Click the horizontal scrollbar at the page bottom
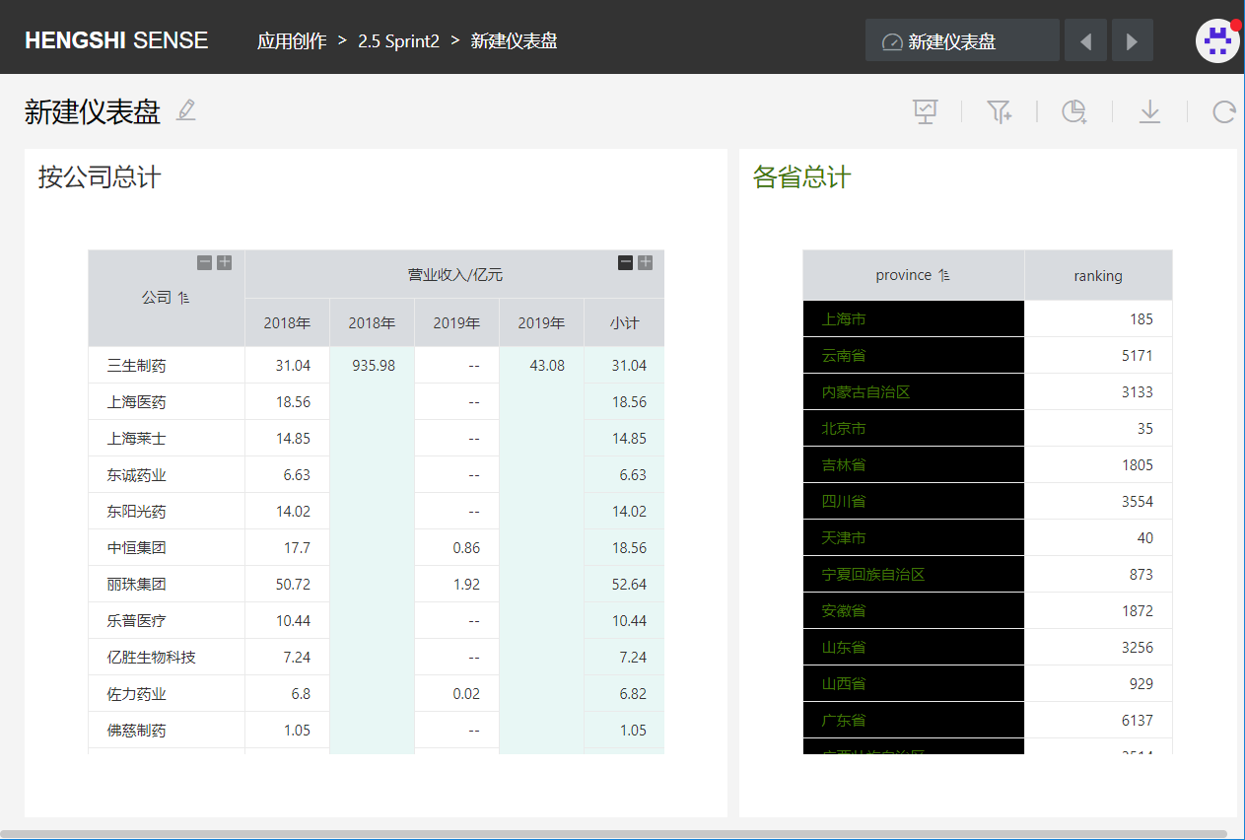 click(x=613, y=834)
